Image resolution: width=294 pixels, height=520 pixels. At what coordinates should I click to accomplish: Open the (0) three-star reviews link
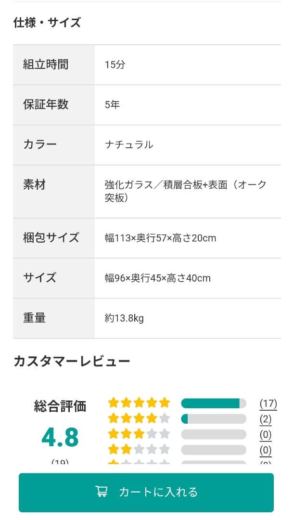pos(266,435)
